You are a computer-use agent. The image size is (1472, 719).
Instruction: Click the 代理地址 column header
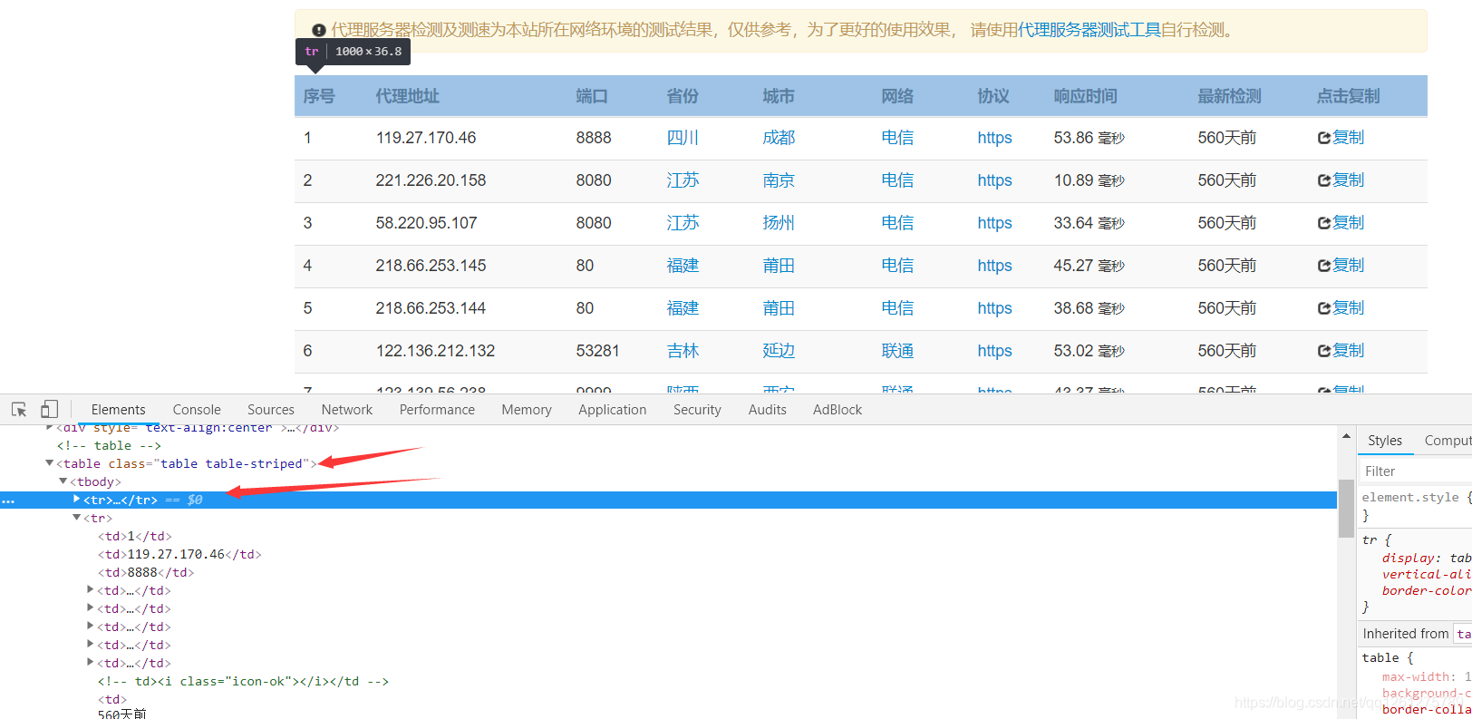click(408, 96)
